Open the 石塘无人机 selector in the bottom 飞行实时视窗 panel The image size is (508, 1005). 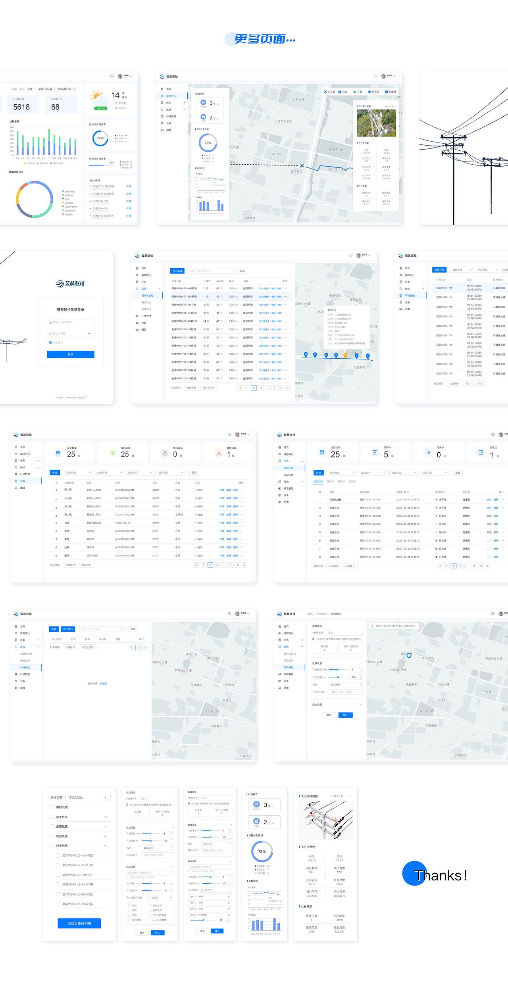pyautogui.click(x=341, y=796)
